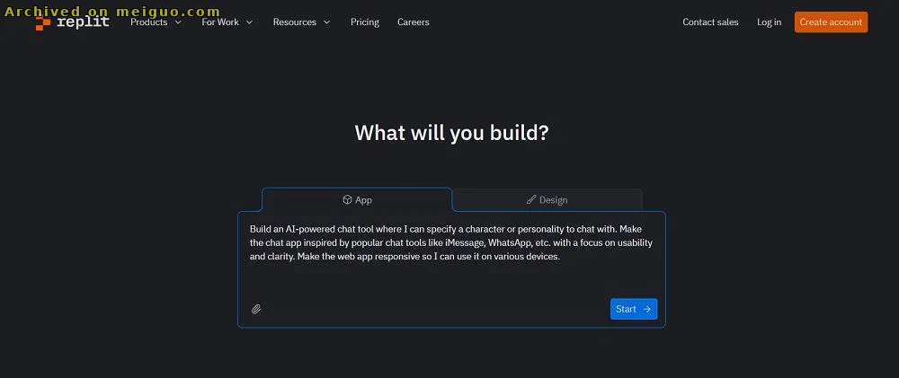The width and height of the screenshot is (899, 378).
Task: Open the For Work menu label
Action: click(220, 22)
